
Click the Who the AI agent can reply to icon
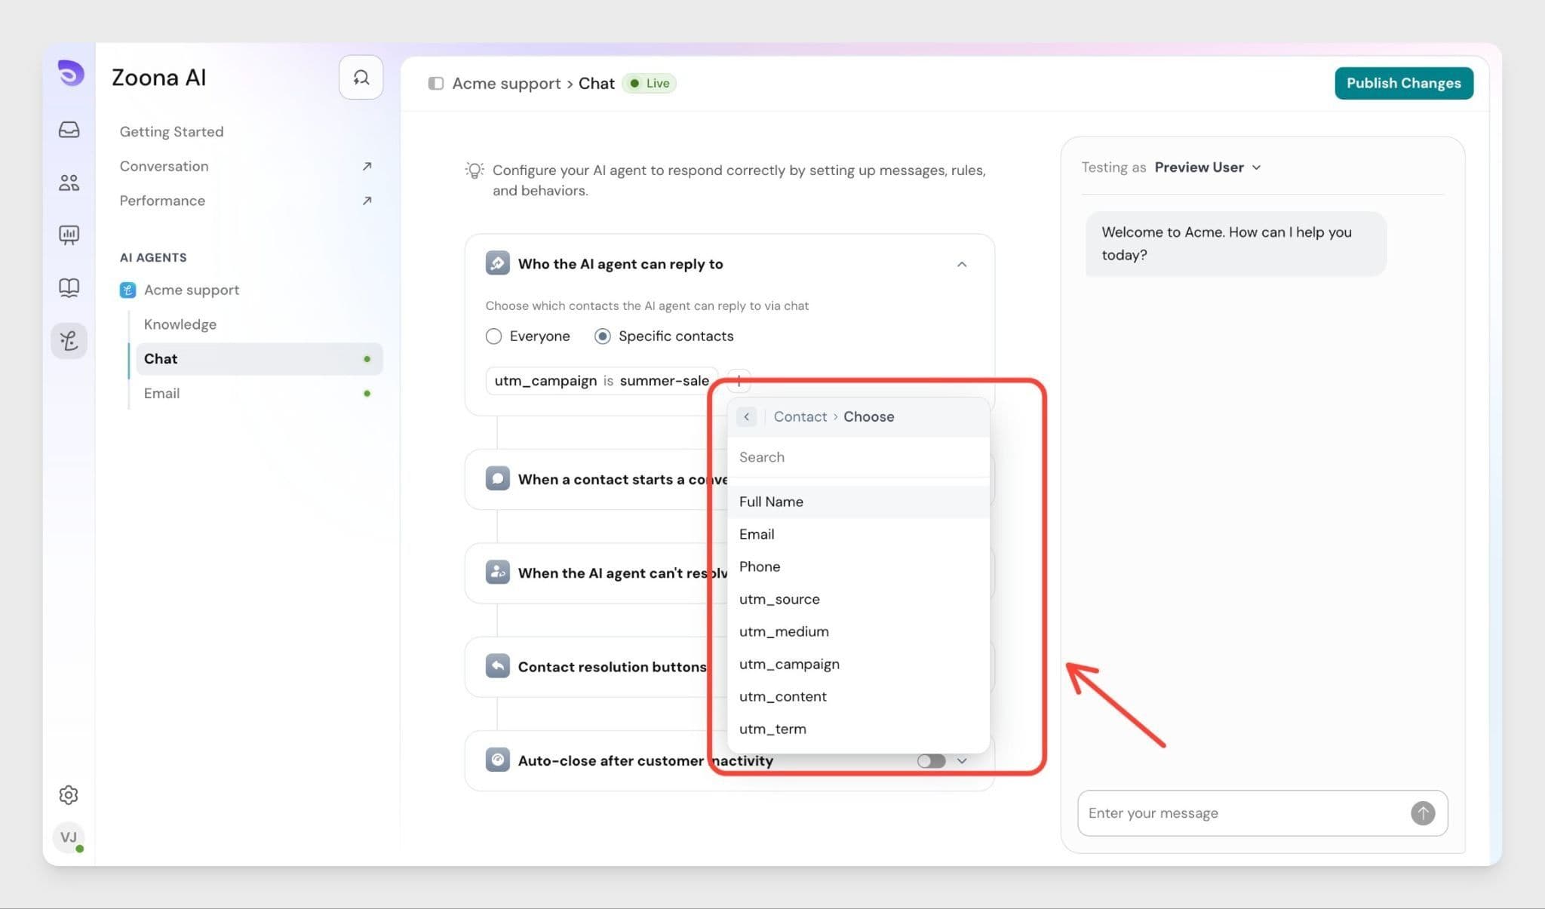pyautogui.click(x=497, y=263)
